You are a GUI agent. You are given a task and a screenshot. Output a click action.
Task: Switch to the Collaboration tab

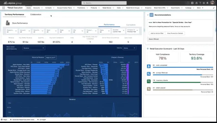coord(36,15)
